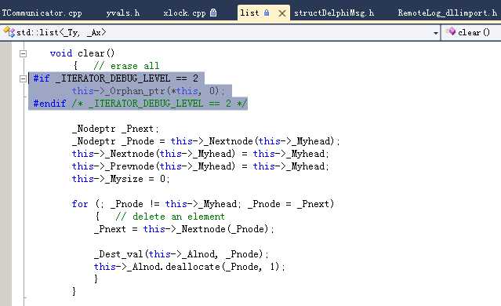Click the // delete an element comment

coord(170,217)
